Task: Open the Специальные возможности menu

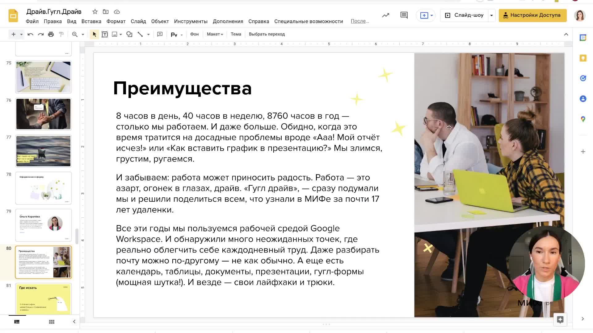Action: [309, 21]
